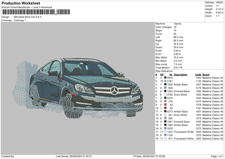Select Amber Black description in stop 15
This screenshot has height=159, width=225.
pos(181,125)
